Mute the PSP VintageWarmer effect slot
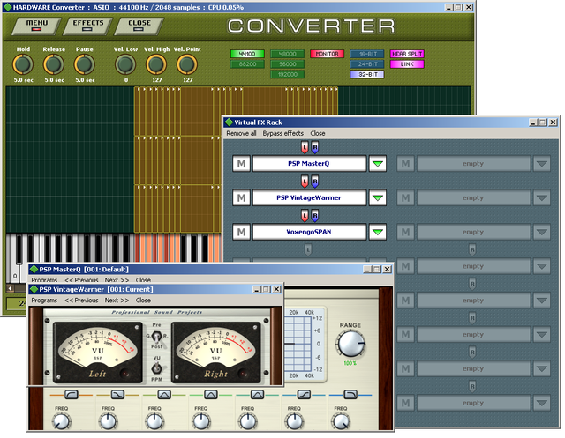This screenshot has height=438, width=565. tap(241, 197)
